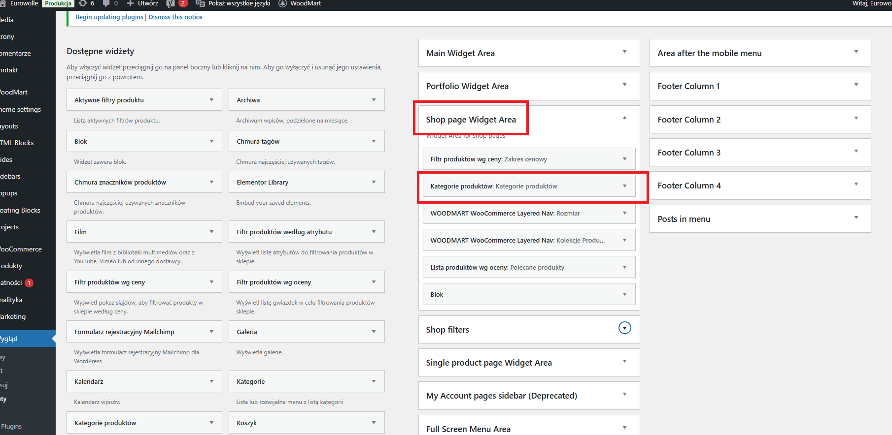Open the Zakres cenowy price filter widget

click(x=529, y=159)
